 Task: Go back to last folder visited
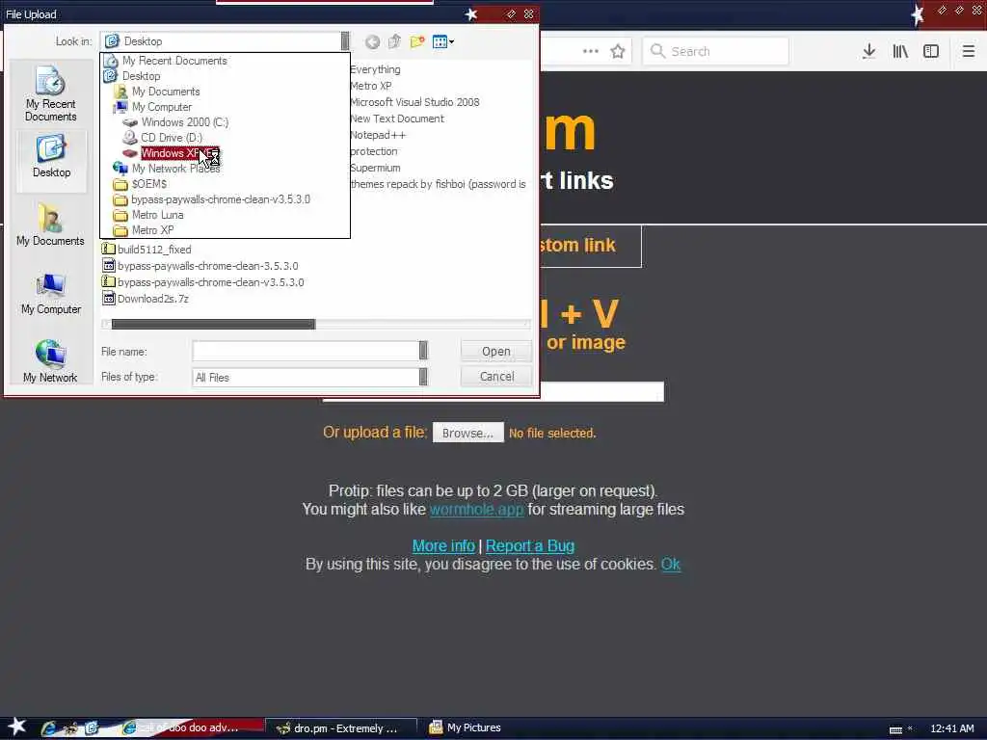[373, 42]
